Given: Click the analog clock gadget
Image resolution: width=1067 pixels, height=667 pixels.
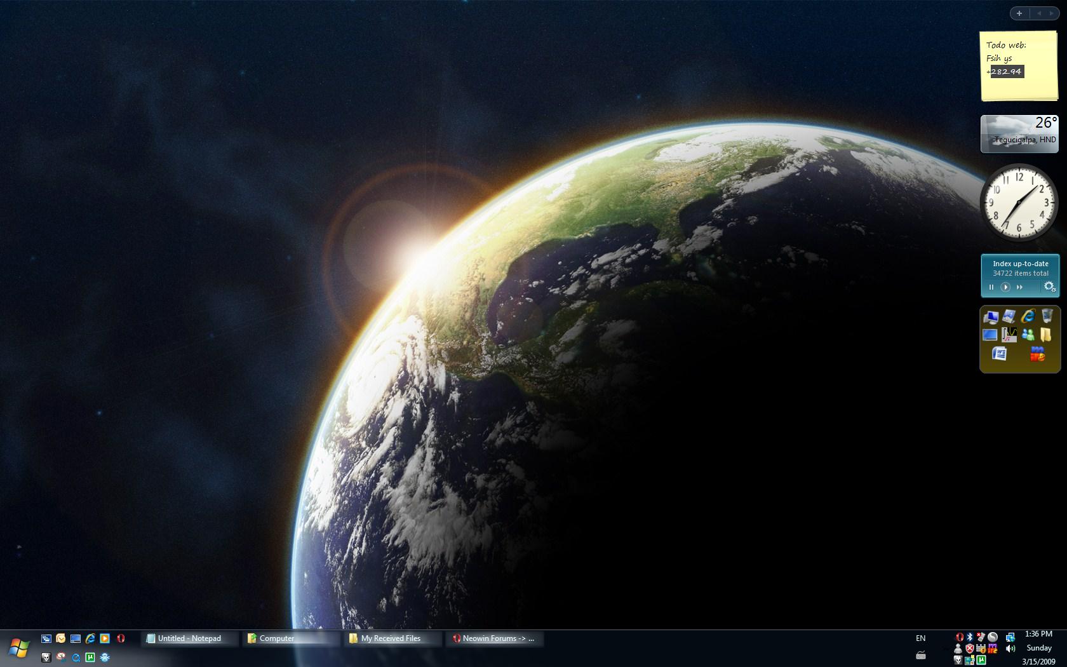Looking at the screenshot, I should point(1019,203).
